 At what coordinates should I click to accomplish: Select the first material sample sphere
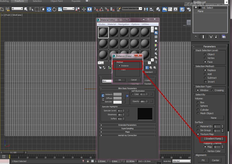tap(103, 32)
